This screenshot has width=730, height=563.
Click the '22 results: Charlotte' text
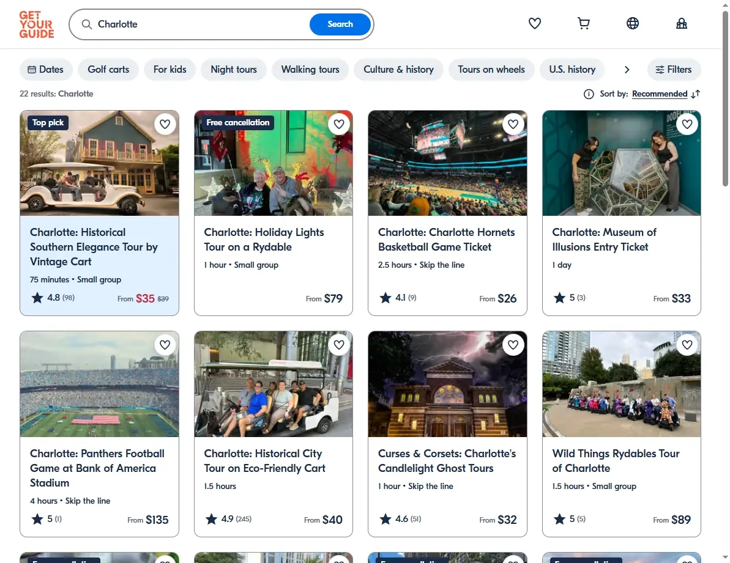[x=56, y=94]
